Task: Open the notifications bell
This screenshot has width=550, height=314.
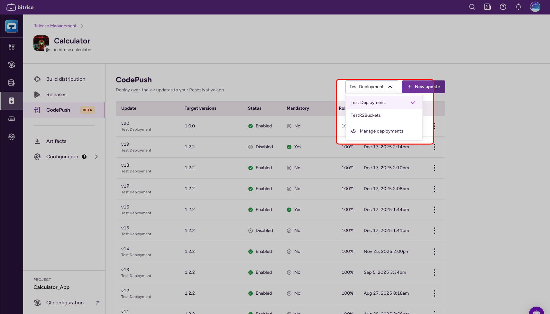Action: pos(518,7)
